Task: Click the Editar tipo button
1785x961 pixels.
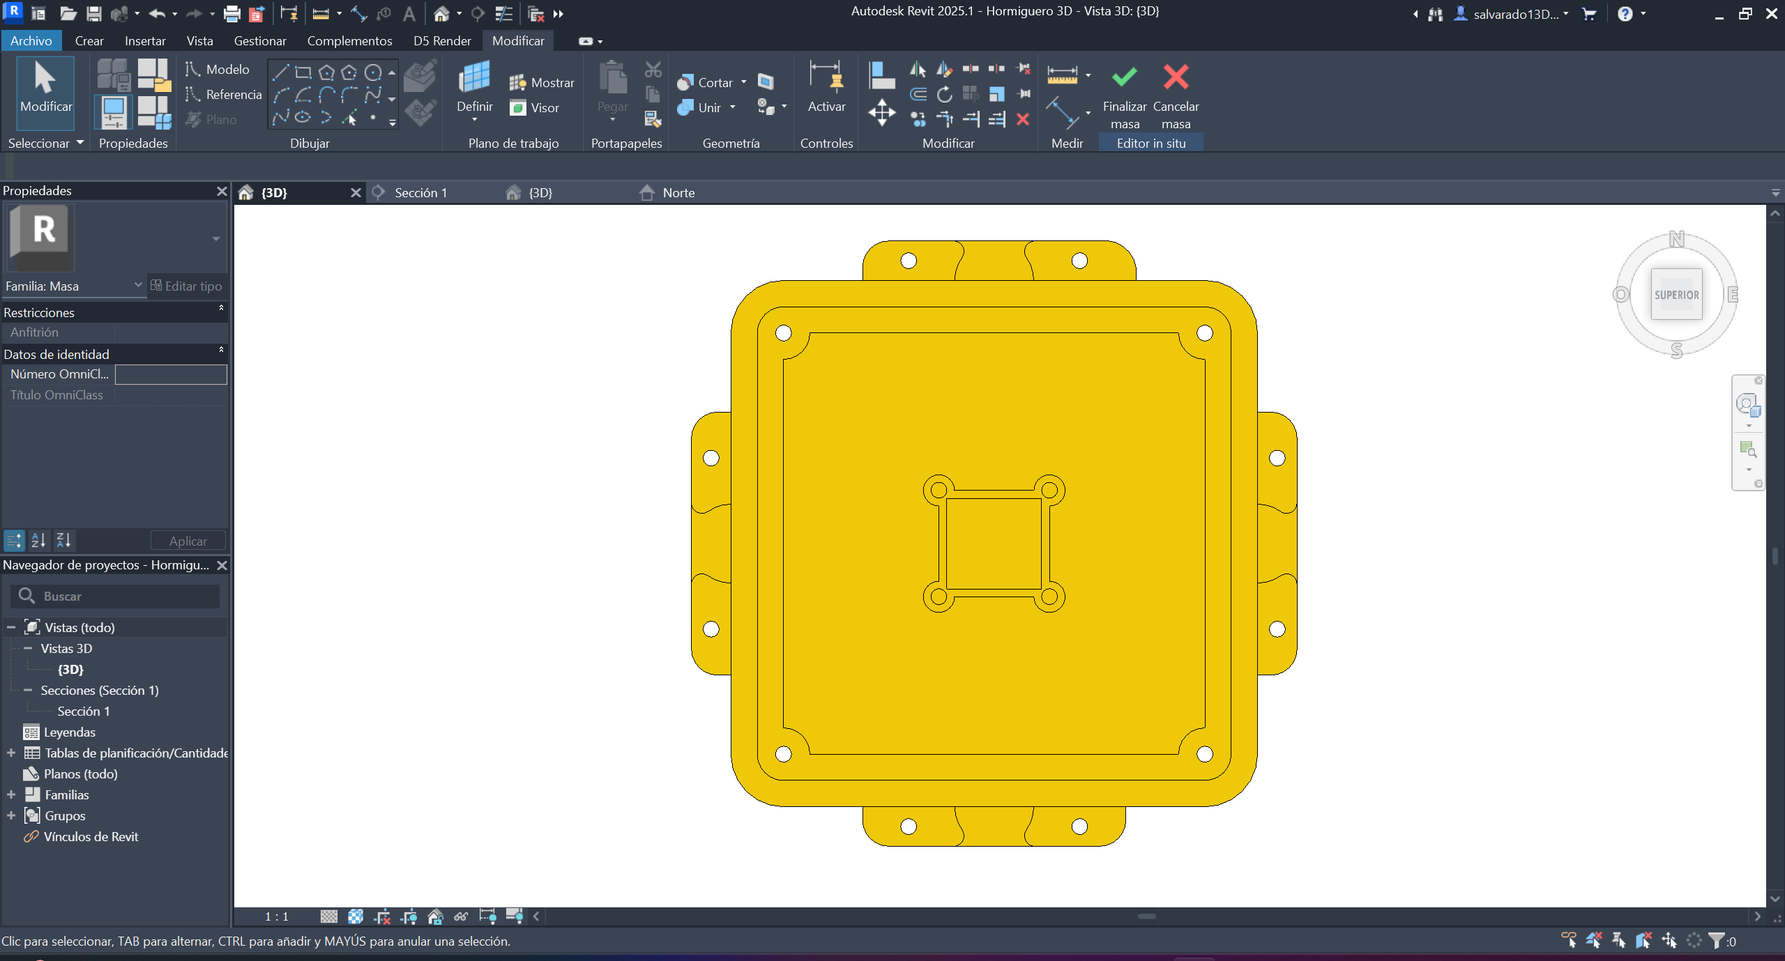Action: [x=186, y=286]
